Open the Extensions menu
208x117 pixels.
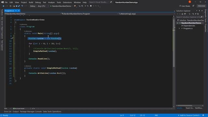[x=67, y=2]
